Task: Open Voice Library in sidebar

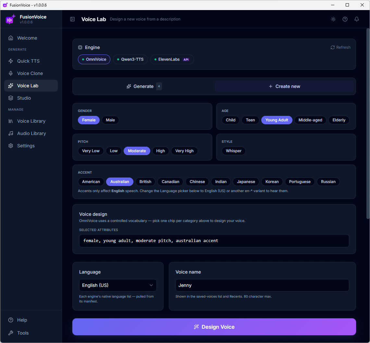Action: click(31, 121)
